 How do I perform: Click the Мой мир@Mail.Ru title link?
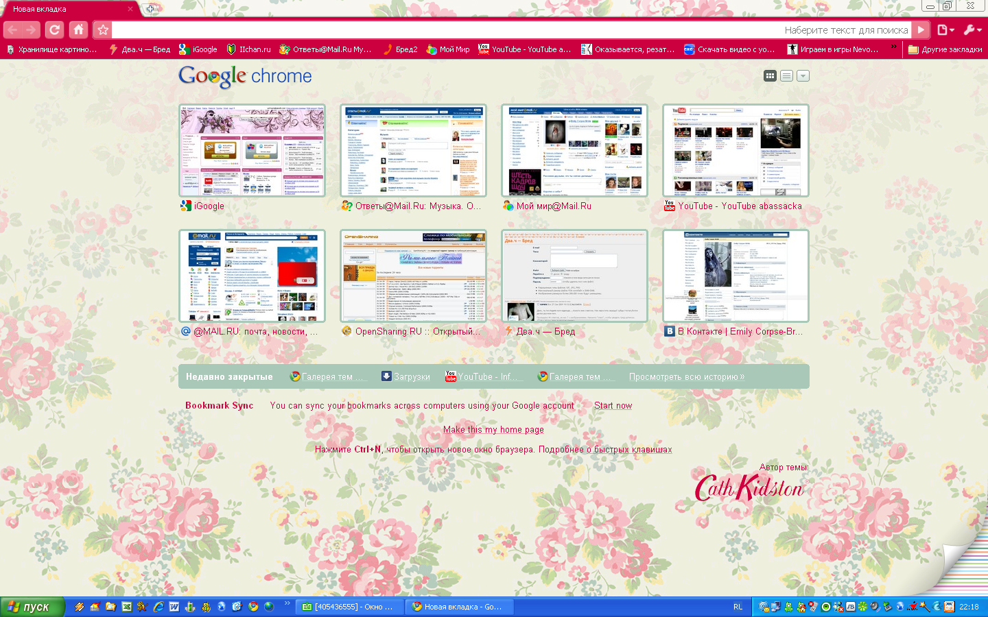[x=554, y=206]
